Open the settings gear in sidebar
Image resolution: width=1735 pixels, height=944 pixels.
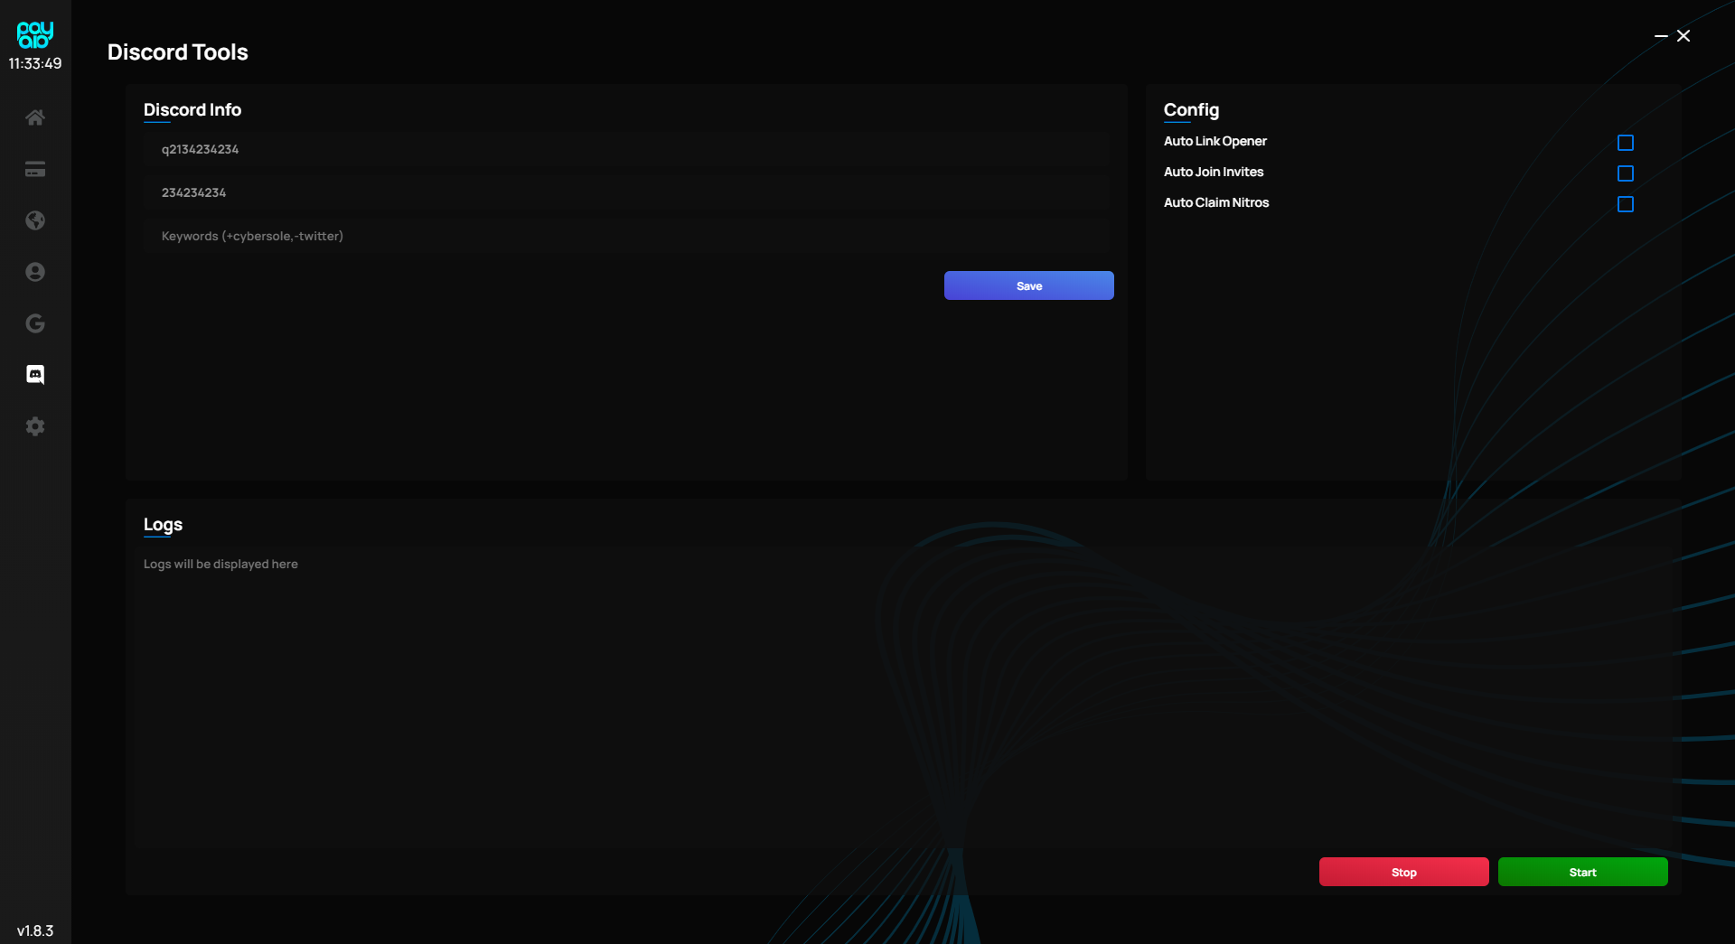click(35, 426)
